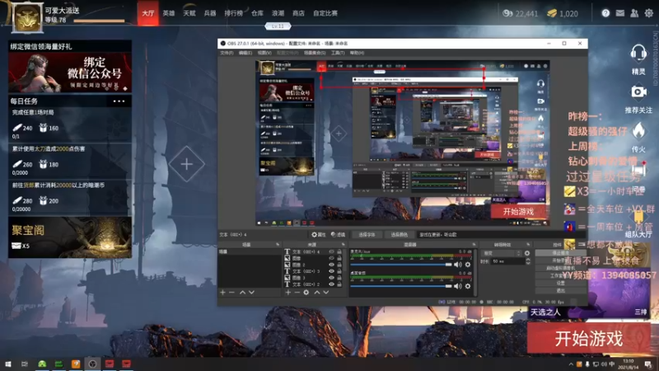Screen dimensions: 659x371
Task: Click the OBS 启动虚拟摄像机 button
Action: 561,268
